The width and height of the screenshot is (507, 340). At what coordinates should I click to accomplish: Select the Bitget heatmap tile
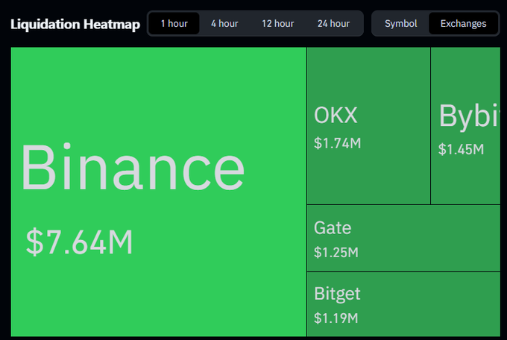click(403, 304)
